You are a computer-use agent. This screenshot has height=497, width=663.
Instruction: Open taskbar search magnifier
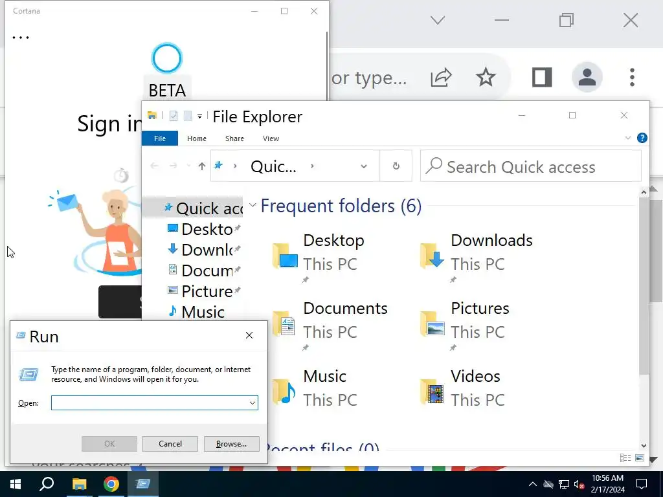point(47,484)
